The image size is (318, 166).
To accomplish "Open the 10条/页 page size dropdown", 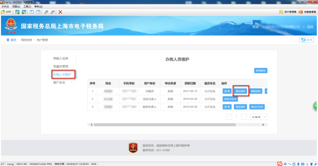I will [259, 117].
